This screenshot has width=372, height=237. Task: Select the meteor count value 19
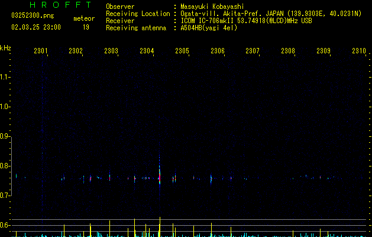coord(86,27)
